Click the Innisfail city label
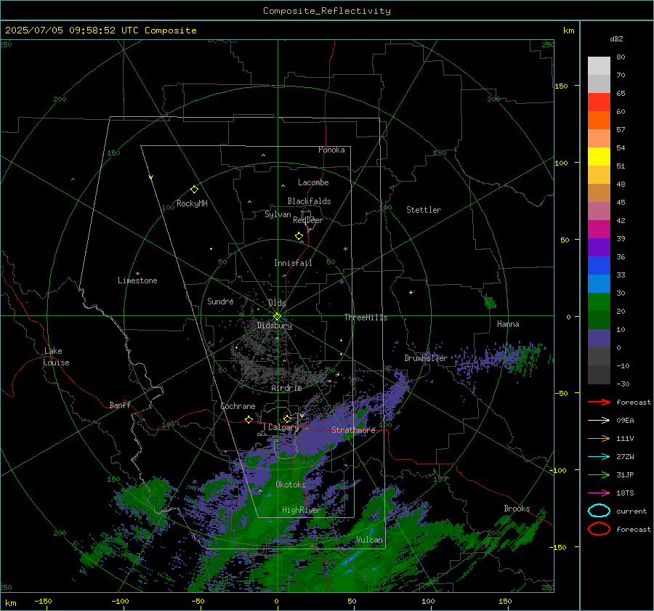 point(293,263)
